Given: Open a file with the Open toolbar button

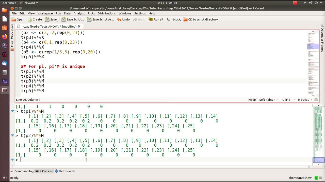Looking at the screenshot, I should pos(18,19).
